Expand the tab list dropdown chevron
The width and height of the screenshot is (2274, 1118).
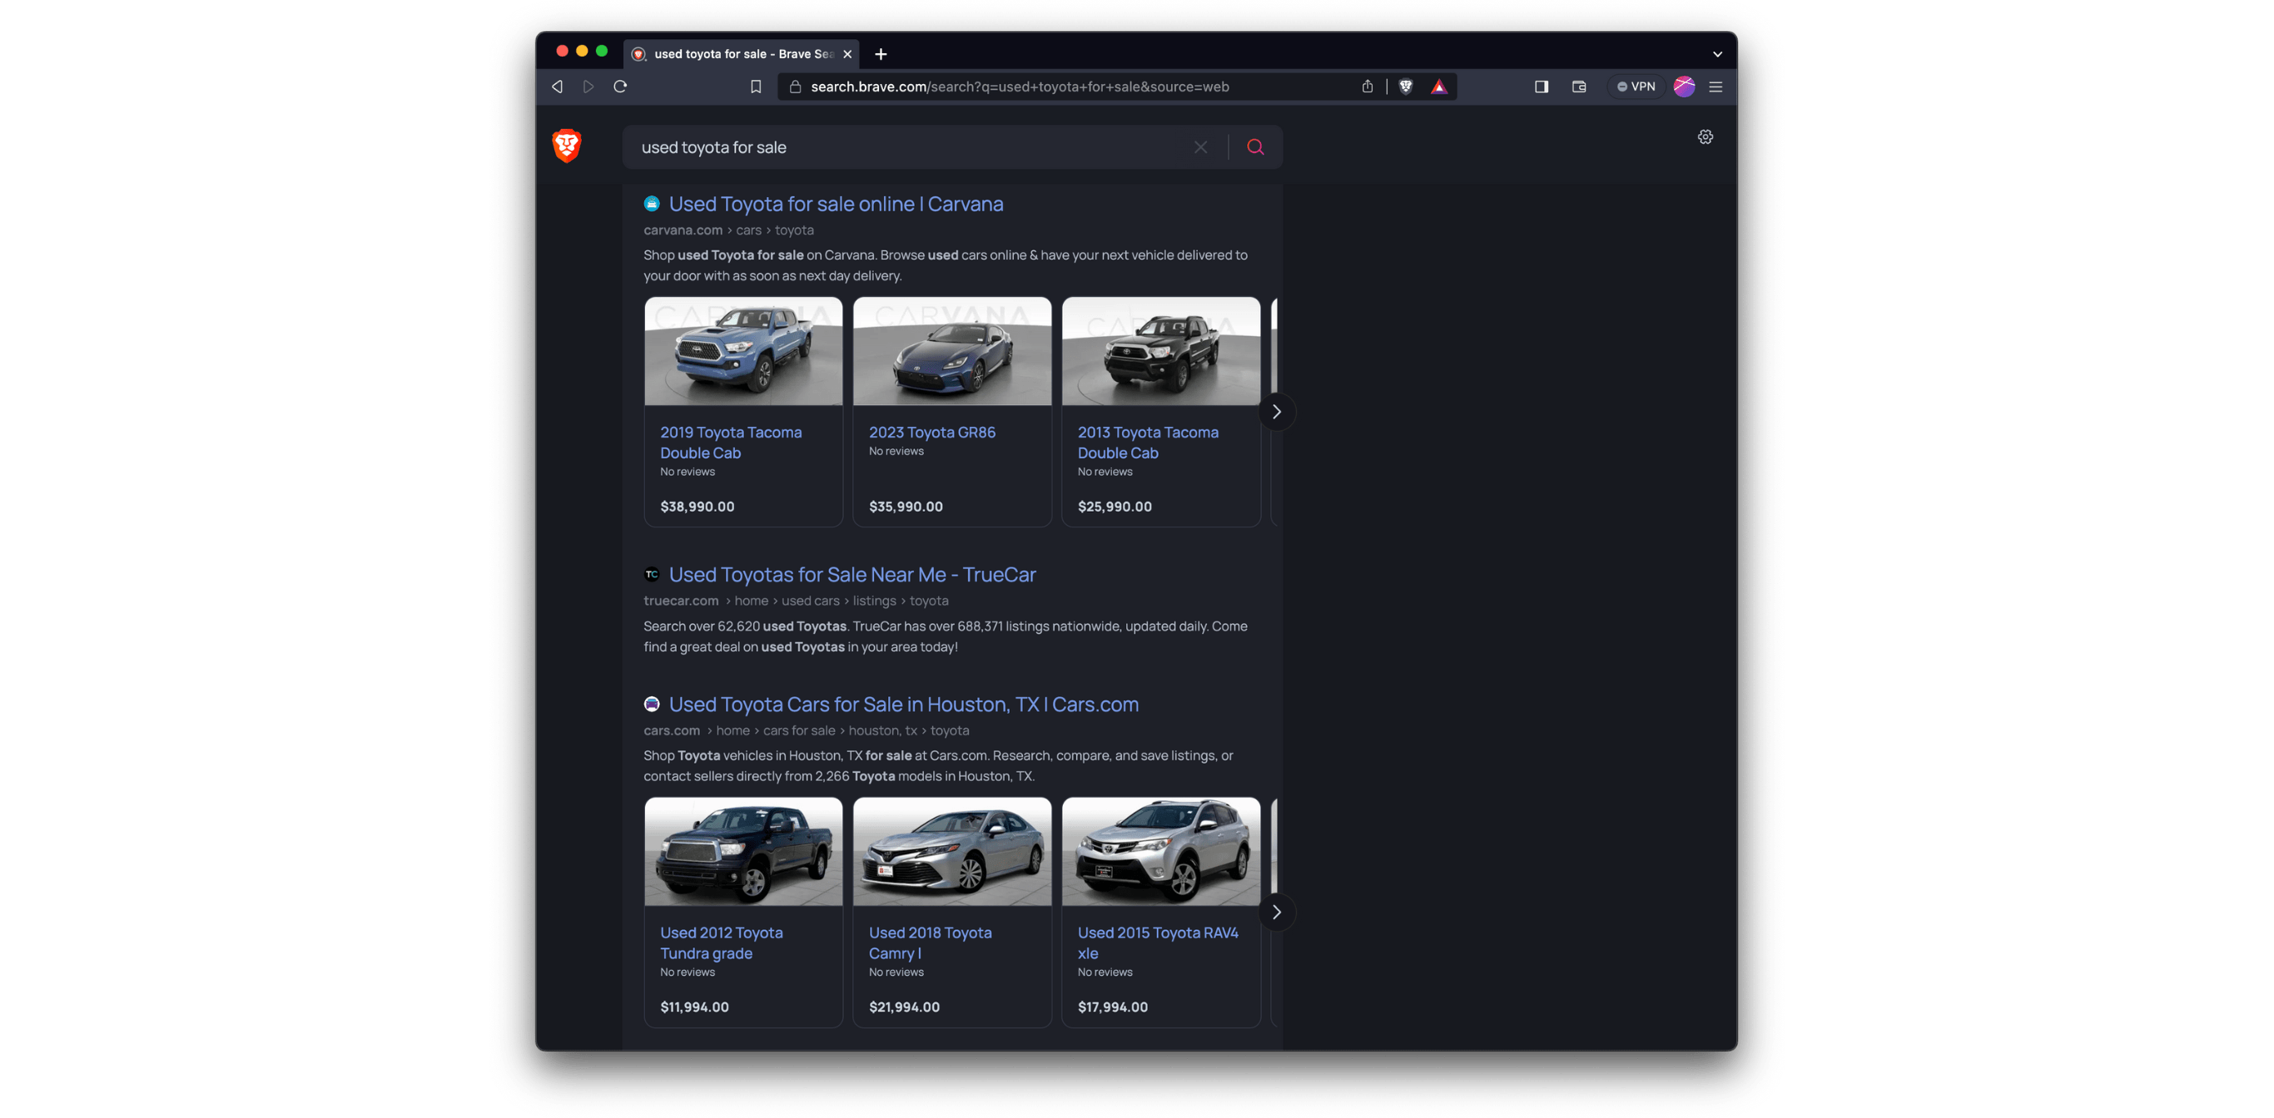[1717, 54]
